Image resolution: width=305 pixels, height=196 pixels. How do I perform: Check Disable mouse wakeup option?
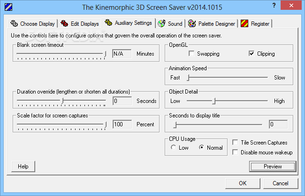click(x=235, y=152)
